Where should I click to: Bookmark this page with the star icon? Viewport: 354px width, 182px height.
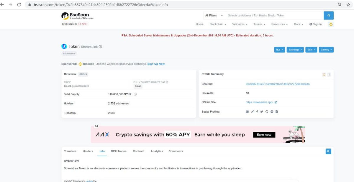(x=348, y=5)
